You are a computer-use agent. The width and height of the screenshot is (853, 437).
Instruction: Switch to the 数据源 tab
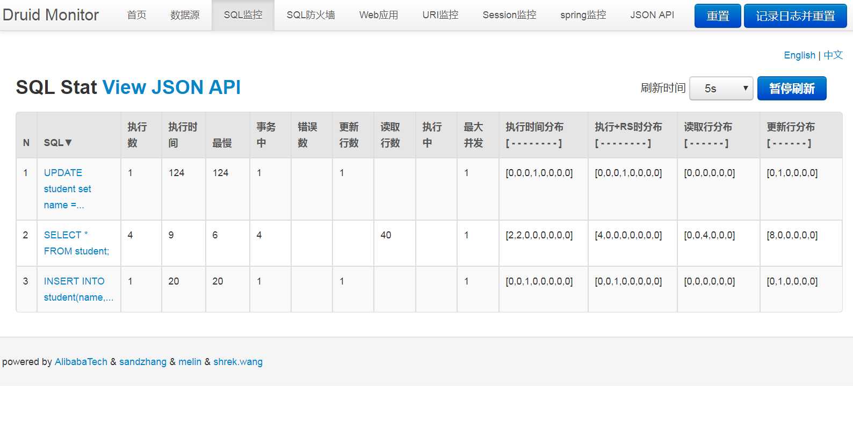(x=185, y=15)
